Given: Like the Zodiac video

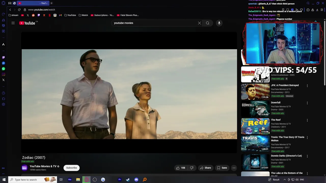Looking at the screenshot, I should (x=181, y=168).
